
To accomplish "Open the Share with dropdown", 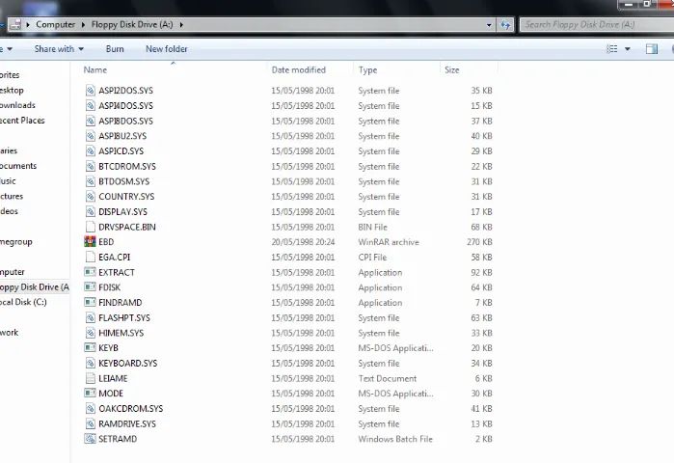I will (x=59, y=49).
